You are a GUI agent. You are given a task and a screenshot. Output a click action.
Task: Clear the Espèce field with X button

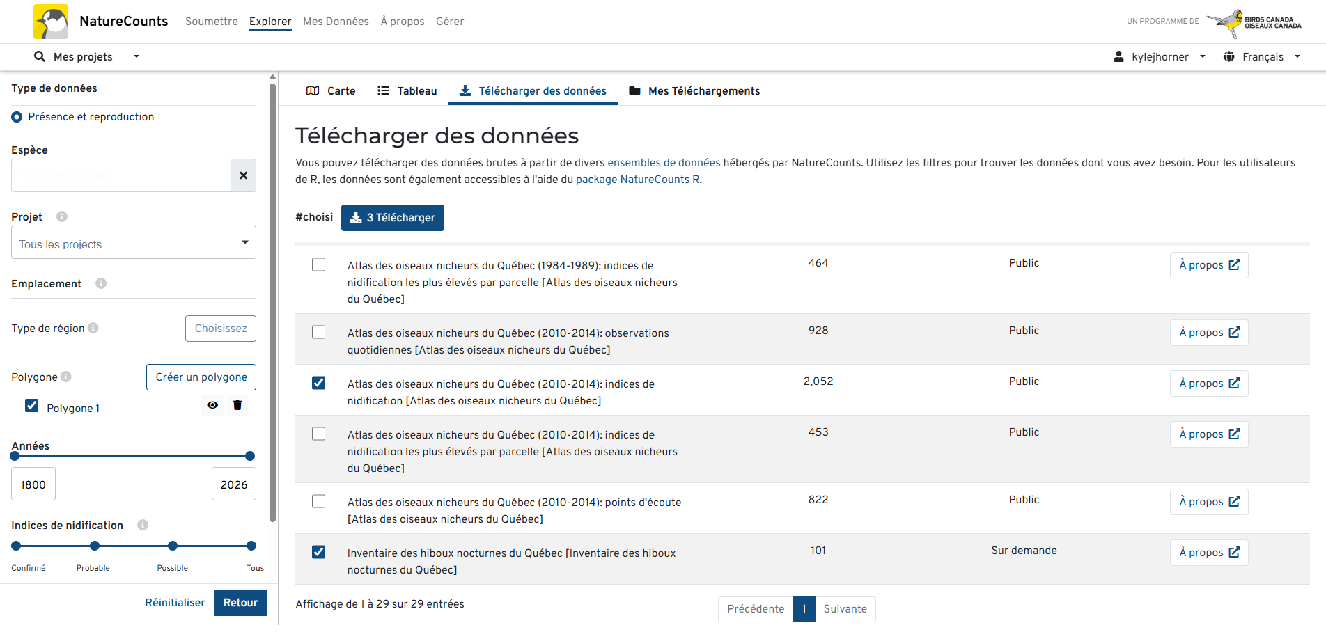(243, 175)
